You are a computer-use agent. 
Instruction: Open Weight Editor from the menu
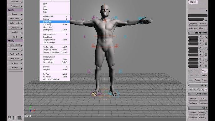point(55,62)
